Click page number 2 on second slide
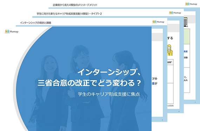 tap(162, 120)
